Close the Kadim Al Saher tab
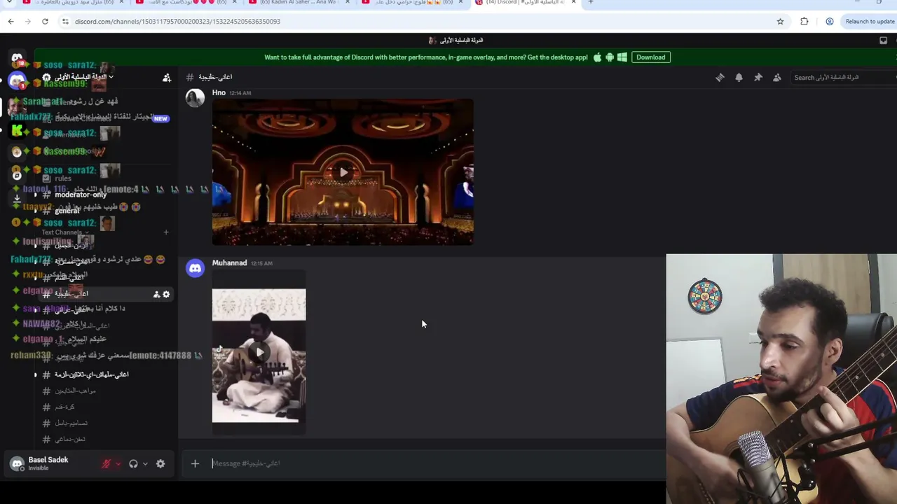The width and height of the screenshot is (897, 504). pos(347,3)
